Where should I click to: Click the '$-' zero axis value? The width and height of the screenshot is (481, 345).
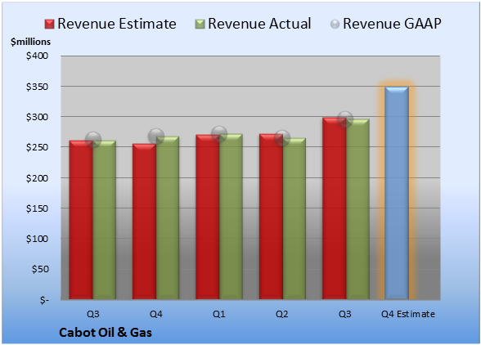click(x=44, y=300)
